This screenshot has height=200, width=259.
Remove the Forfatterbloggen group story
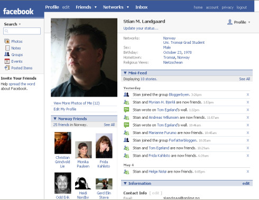click(x=248, y=140)
